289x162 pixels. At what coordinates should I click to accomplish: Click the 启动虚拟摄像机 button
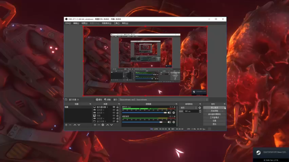pos(214,114)
